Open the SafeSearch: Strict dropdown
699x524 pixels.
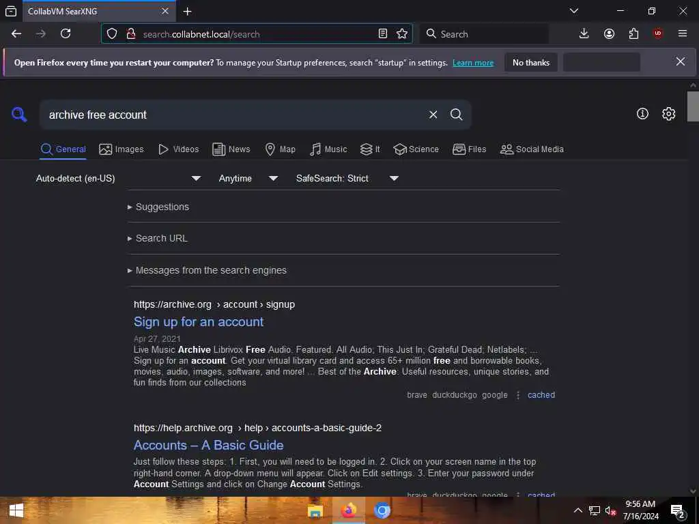(x=347, y=178)
